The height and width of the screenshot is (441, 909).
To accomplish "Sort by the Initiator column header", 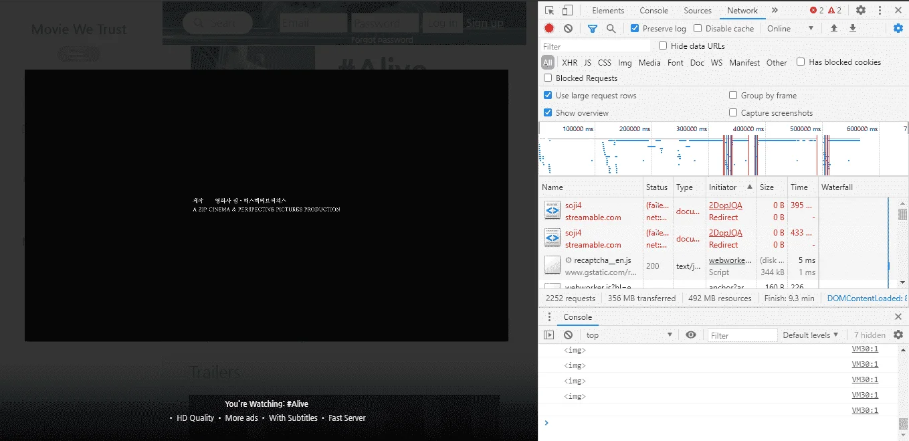I will (x=732, y=187).
